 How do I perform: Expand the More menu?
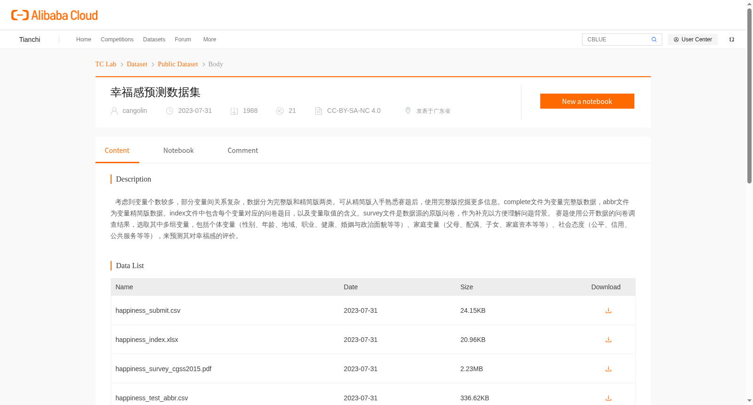[210, 40]
